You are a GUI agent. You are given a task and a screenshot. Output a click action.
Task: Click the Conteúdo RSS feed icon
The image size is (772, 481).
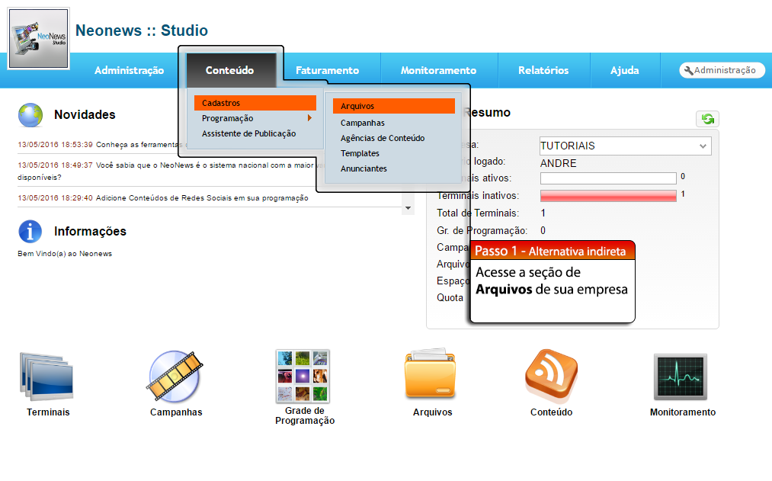(x=551, y=377)
